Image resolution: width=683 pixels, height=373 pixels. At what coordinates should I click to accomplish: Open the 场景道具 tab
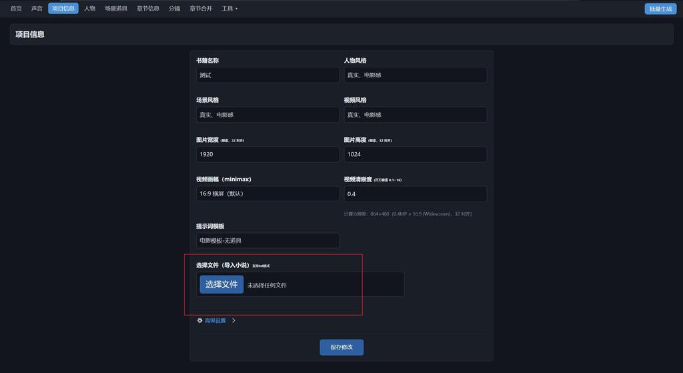[116, 8]
